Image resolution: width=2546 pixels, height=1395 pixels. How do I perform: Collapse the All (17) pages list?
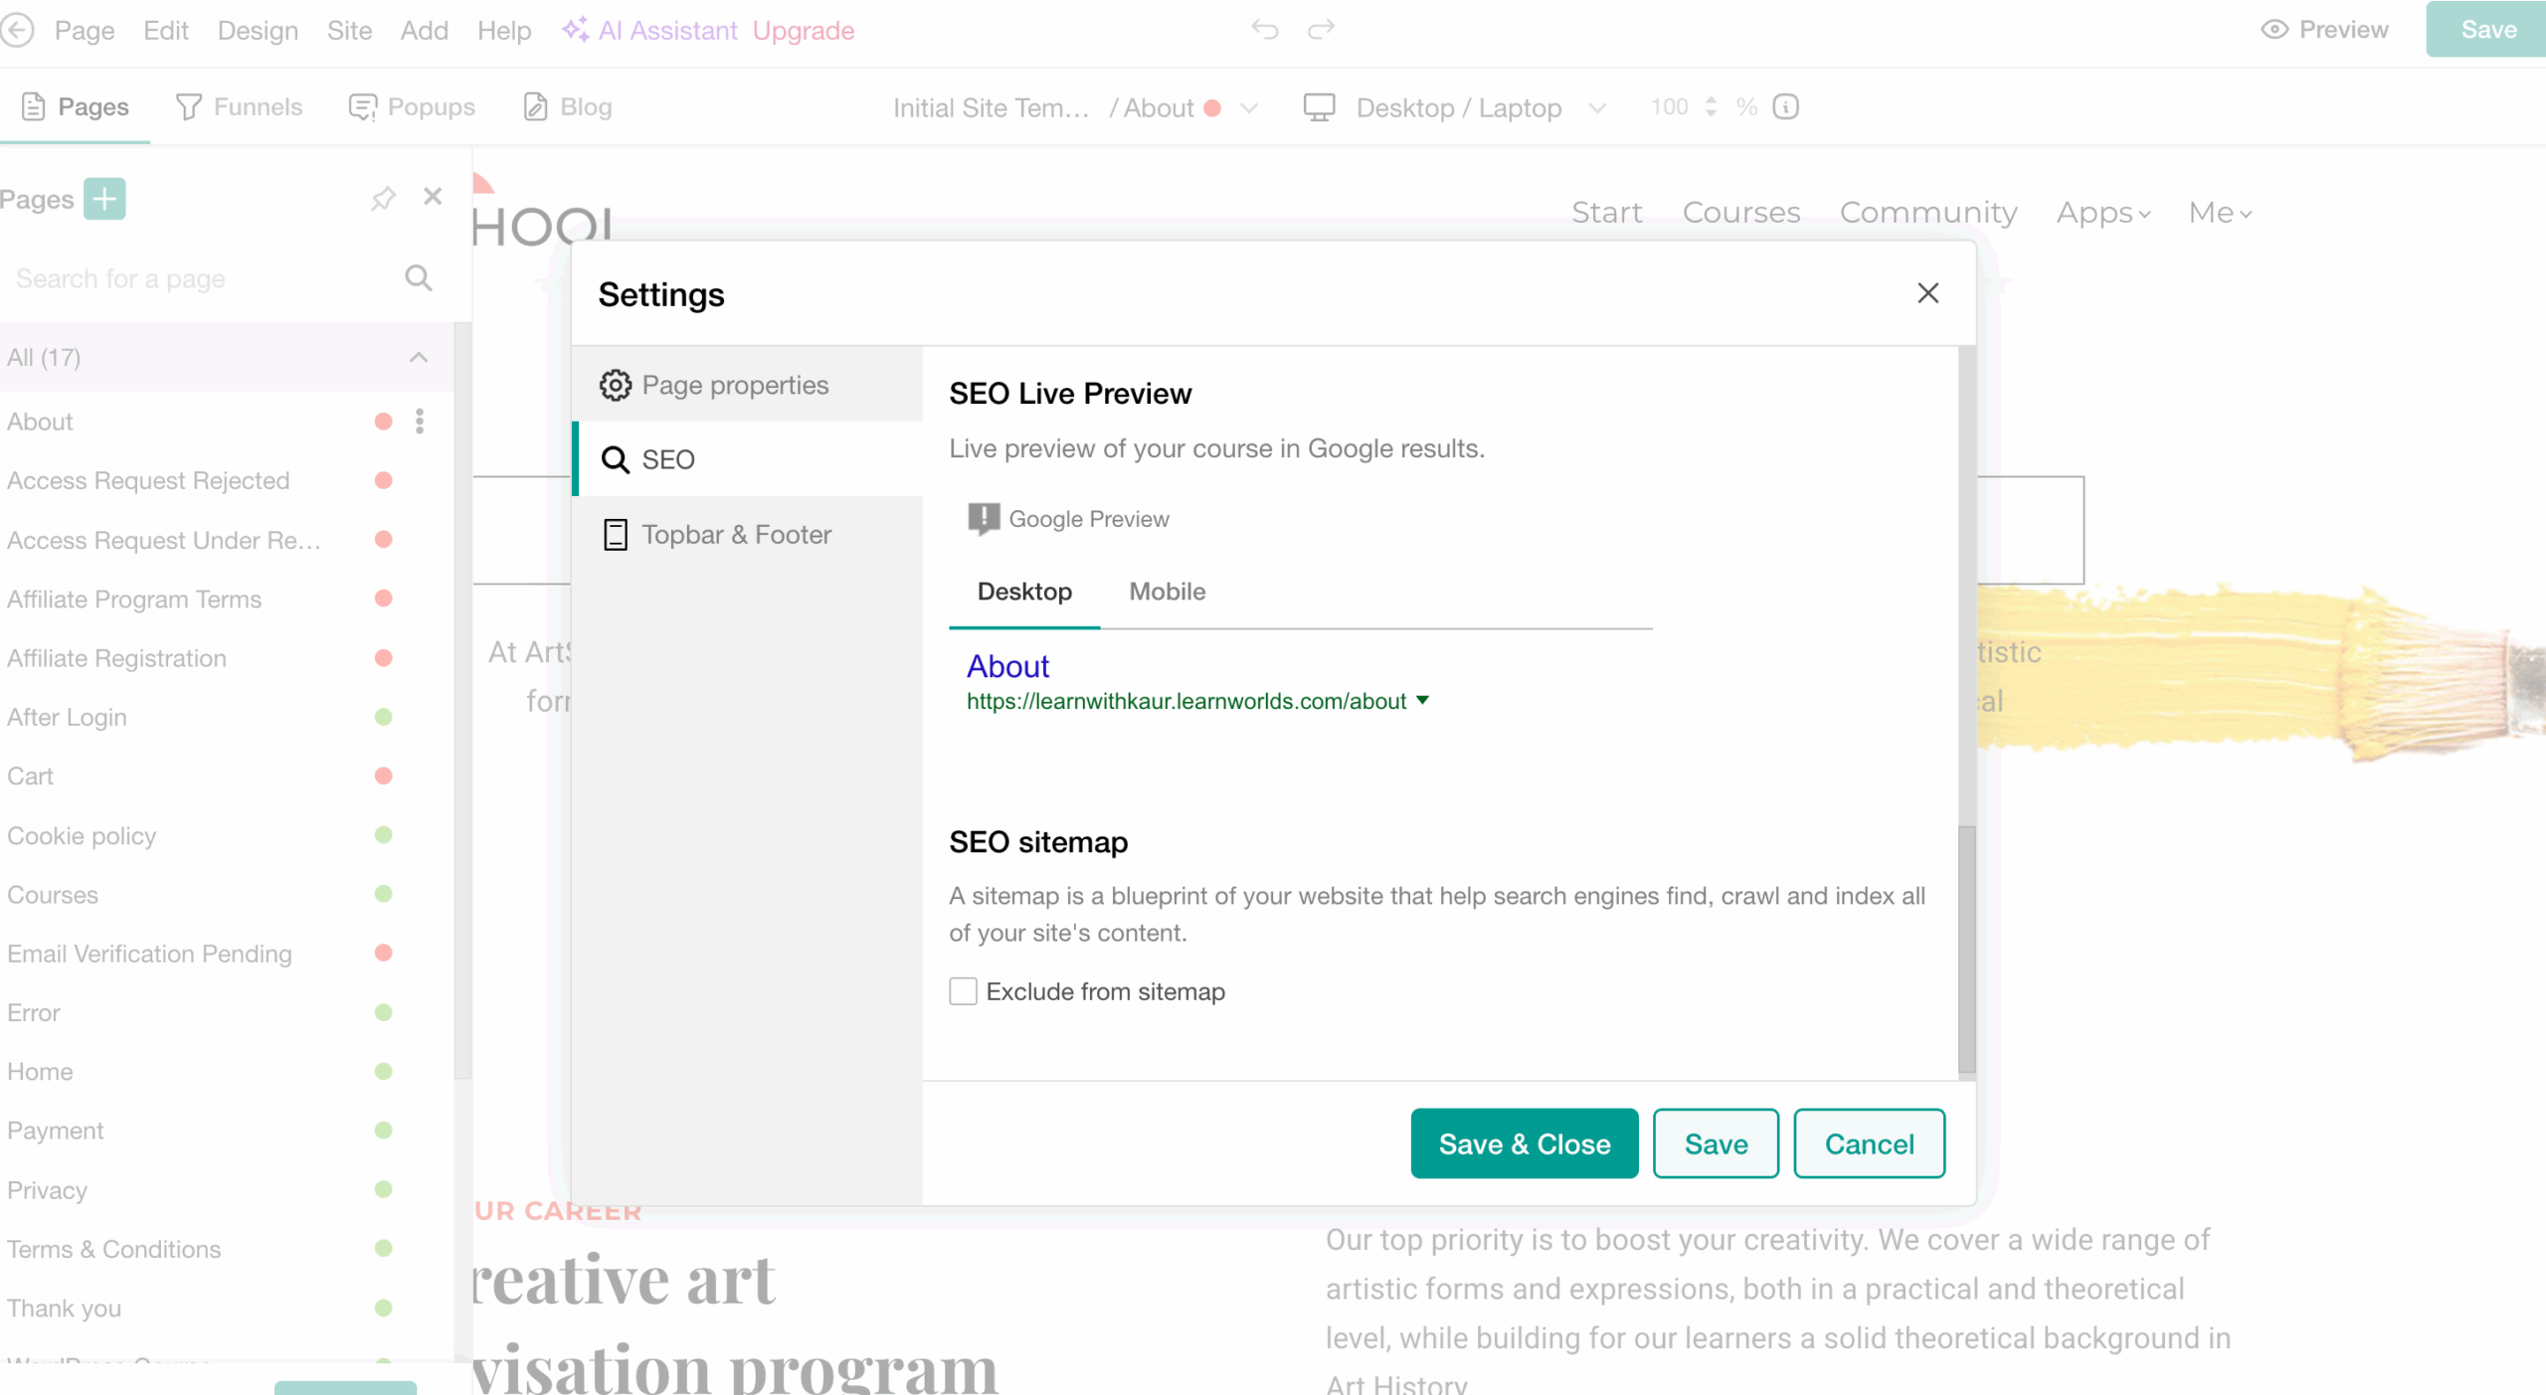point(418,358)
